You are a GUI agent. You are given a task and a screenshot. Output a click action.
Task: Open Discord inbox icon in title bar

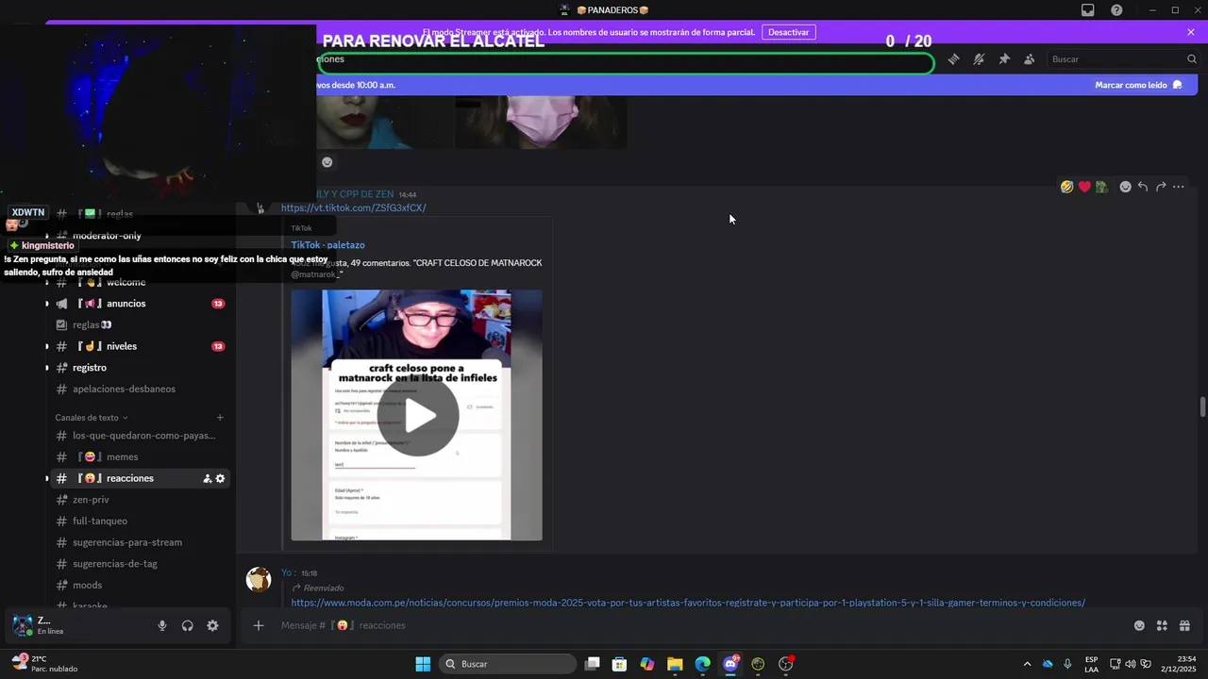point(1088,10)
